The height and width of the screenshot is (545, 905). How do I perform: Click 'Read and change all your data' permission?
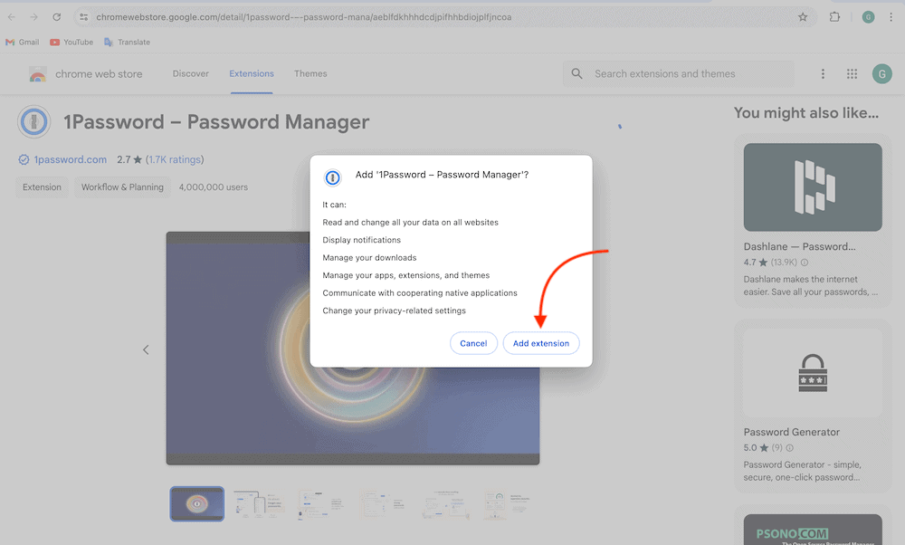tap(410, 223)
